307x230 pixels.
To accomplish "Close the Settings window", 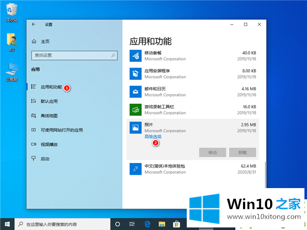I will (x=259, y=25).
